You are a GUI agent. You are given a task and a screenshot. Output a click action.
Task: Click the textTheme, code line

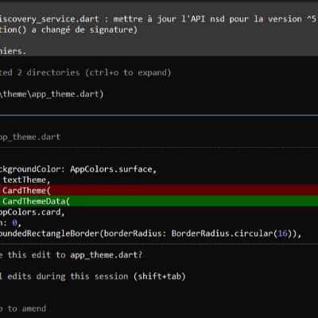coord(26,180)
